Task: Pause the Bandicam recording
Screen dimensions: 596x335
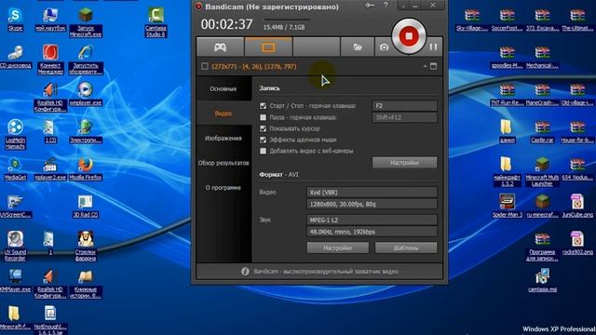Action: (433, 47)
